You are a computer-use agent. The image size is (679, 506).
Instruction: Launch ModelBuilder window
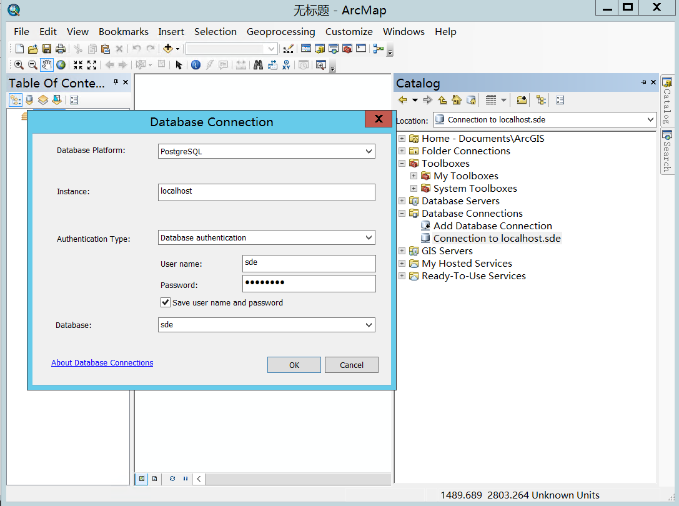(x=379, y=49)
